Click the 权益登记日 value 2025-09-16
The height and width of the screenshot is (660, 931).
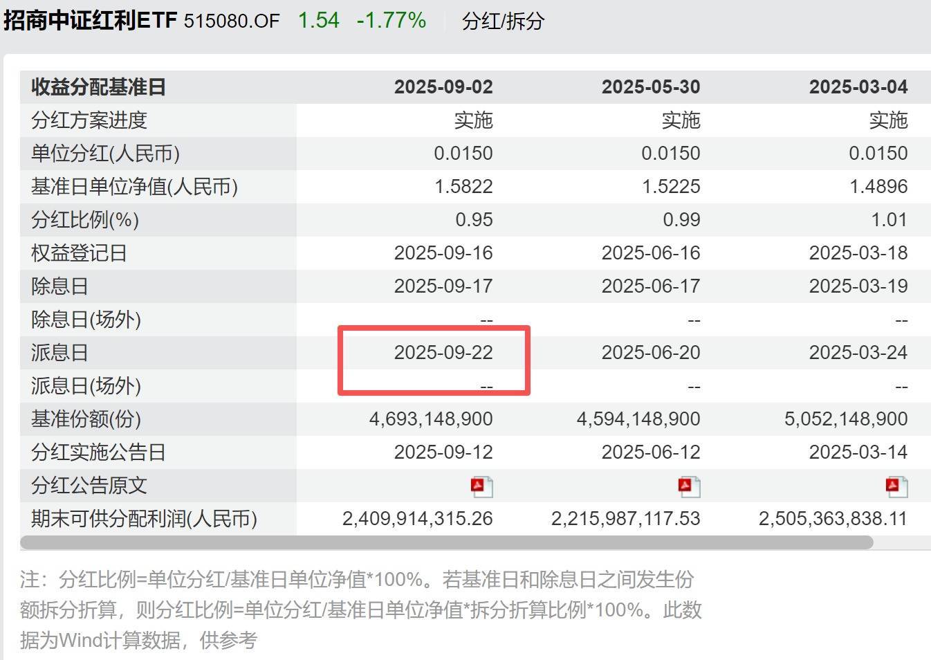pyautogui.click(x=443, y=253)
